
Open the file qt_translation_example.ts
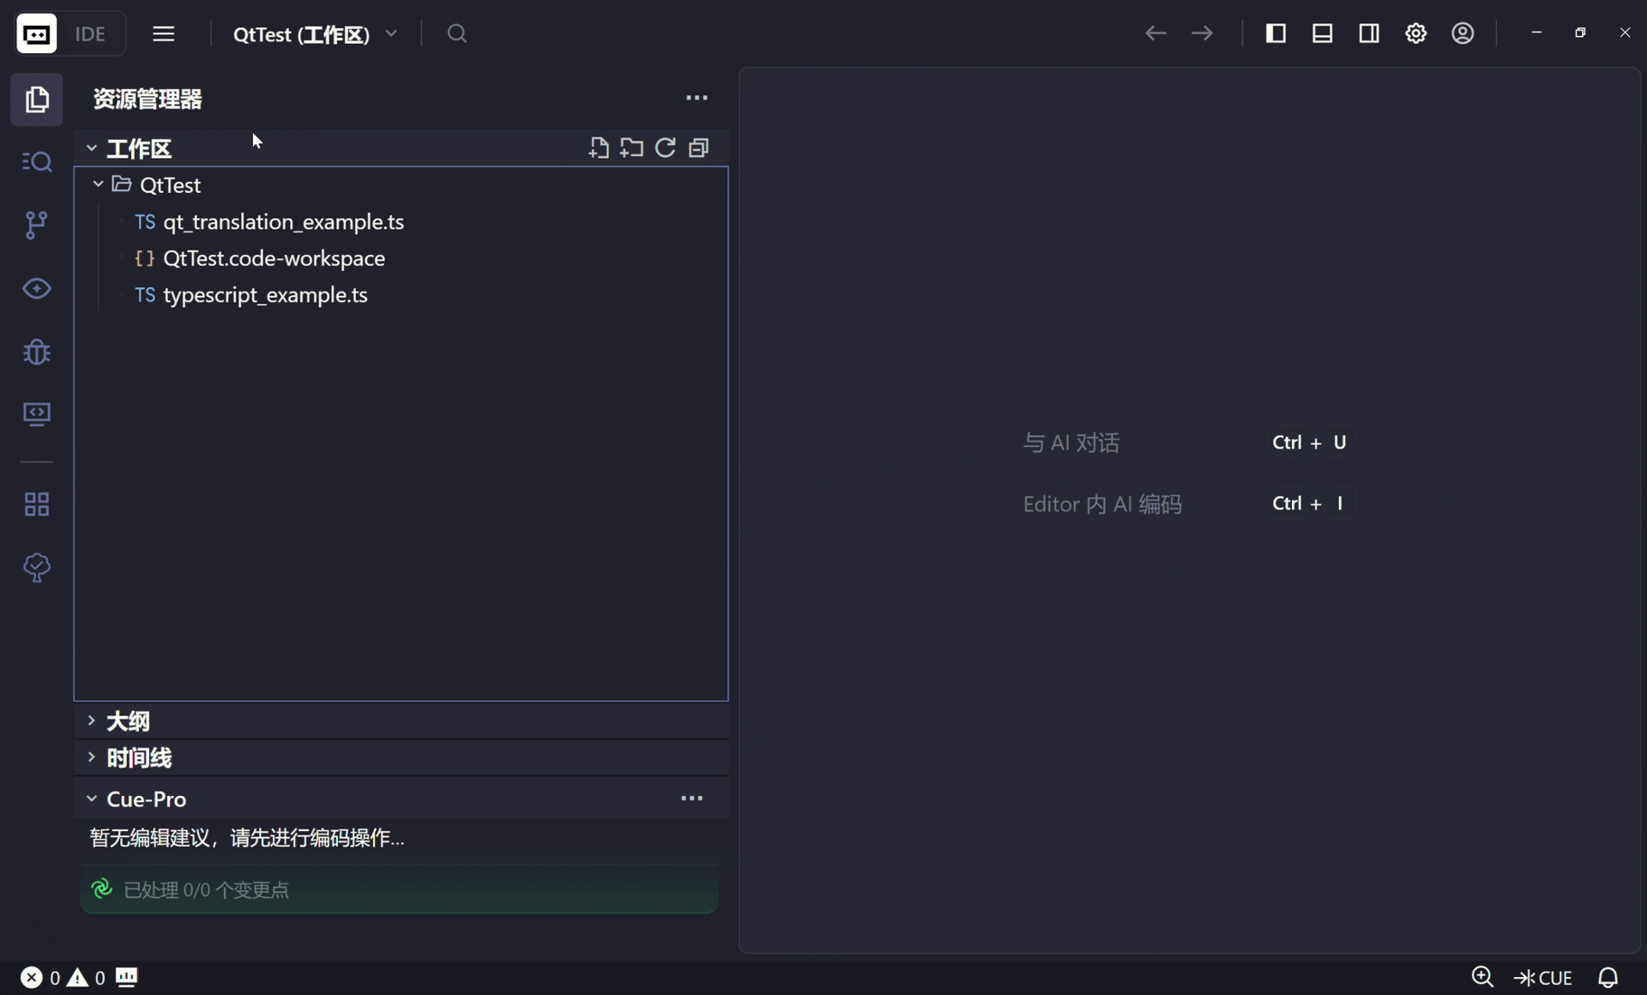tap(284, 222)
